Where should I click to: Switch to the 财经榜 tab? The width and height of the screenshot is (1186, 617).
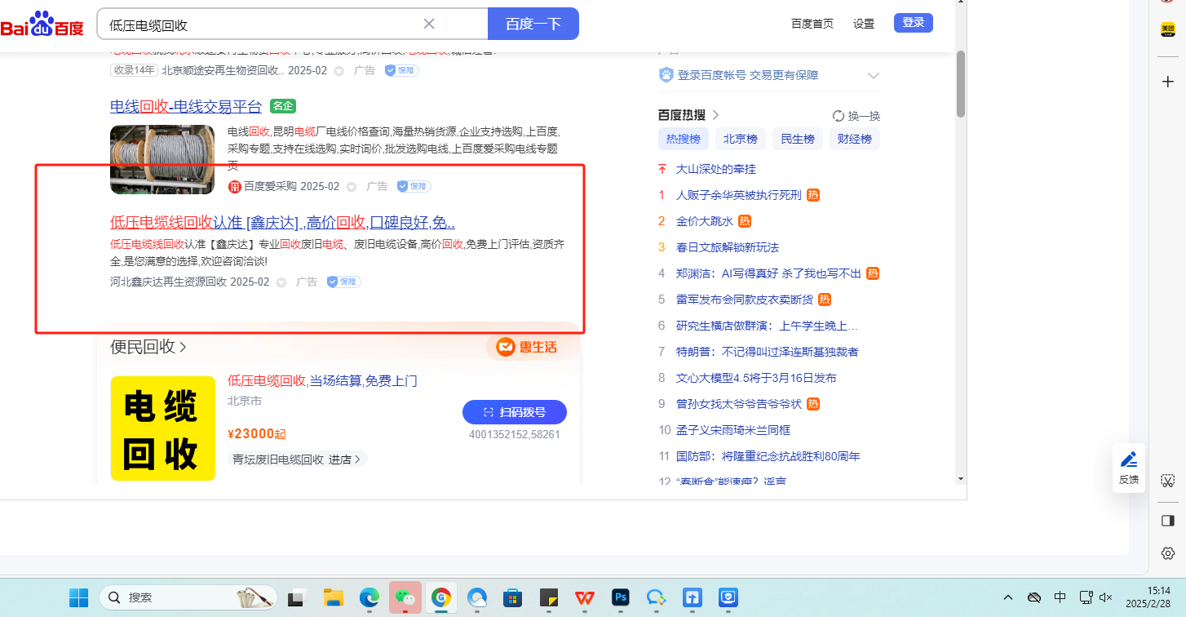coord(855,139)
